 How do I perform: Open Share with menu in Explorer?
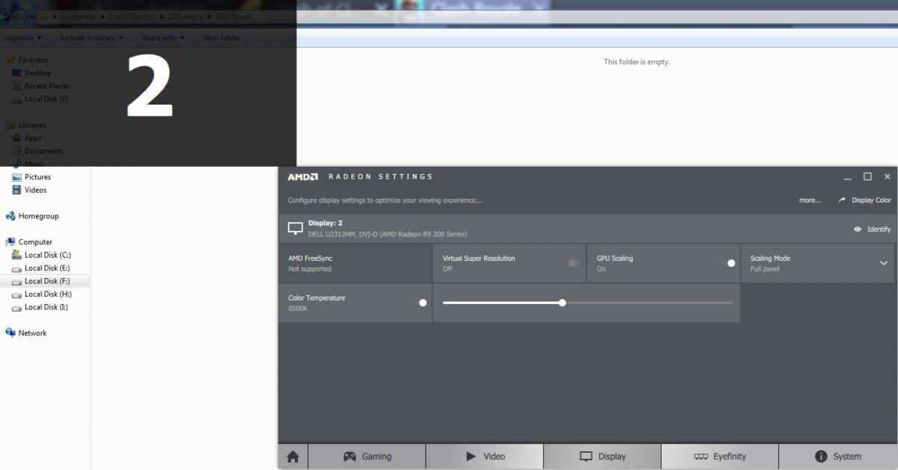pos(163,37)
